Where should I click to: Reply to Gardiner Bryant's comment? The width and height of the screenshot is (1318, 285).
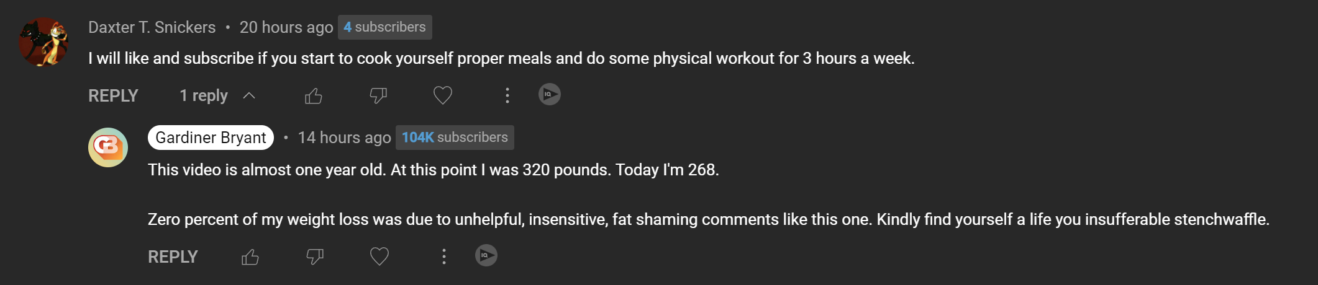coord(173,257)
